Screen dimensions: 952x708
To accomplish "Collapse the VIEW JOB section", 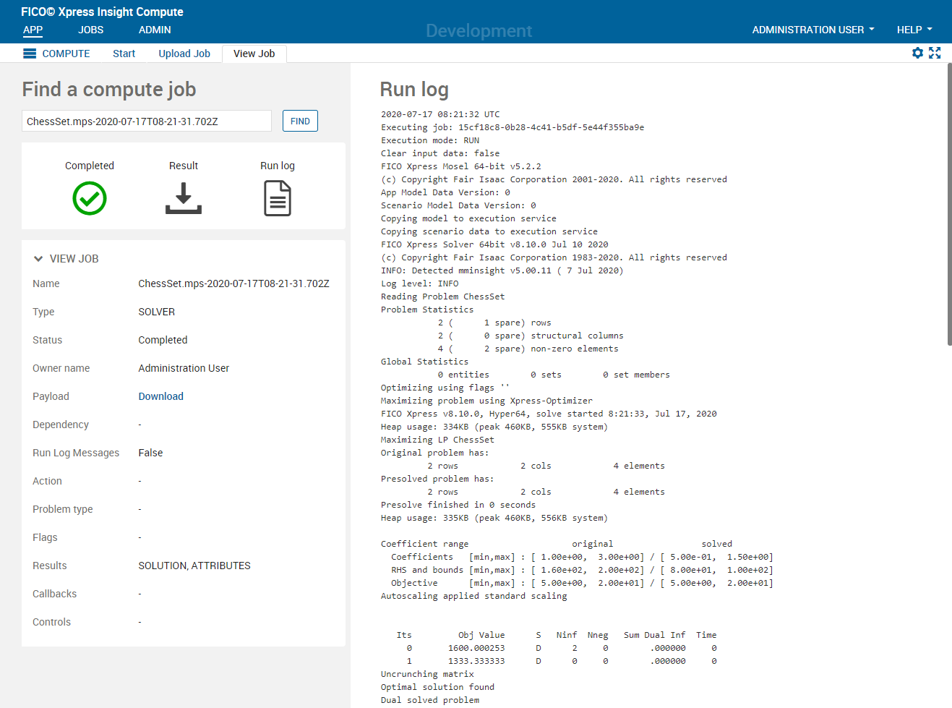I will click(38, 258).
